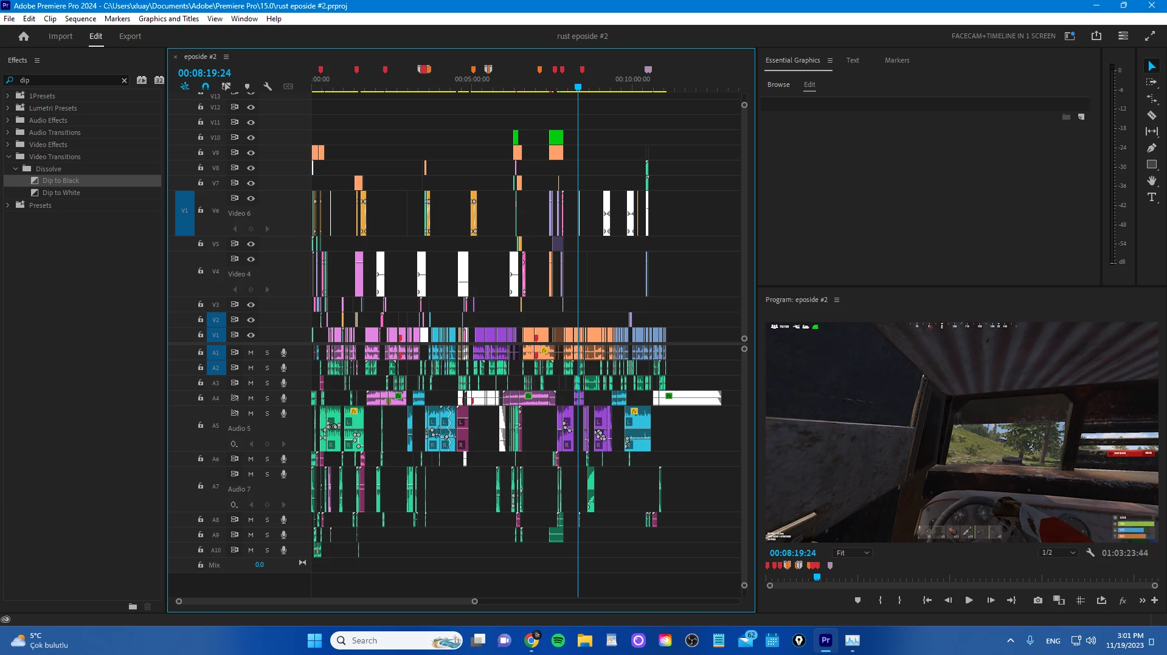Image resolution: width=1167 pixels, height=655 pixels.
Task: Toggle full screen video icon
Action: [1150, 36]
